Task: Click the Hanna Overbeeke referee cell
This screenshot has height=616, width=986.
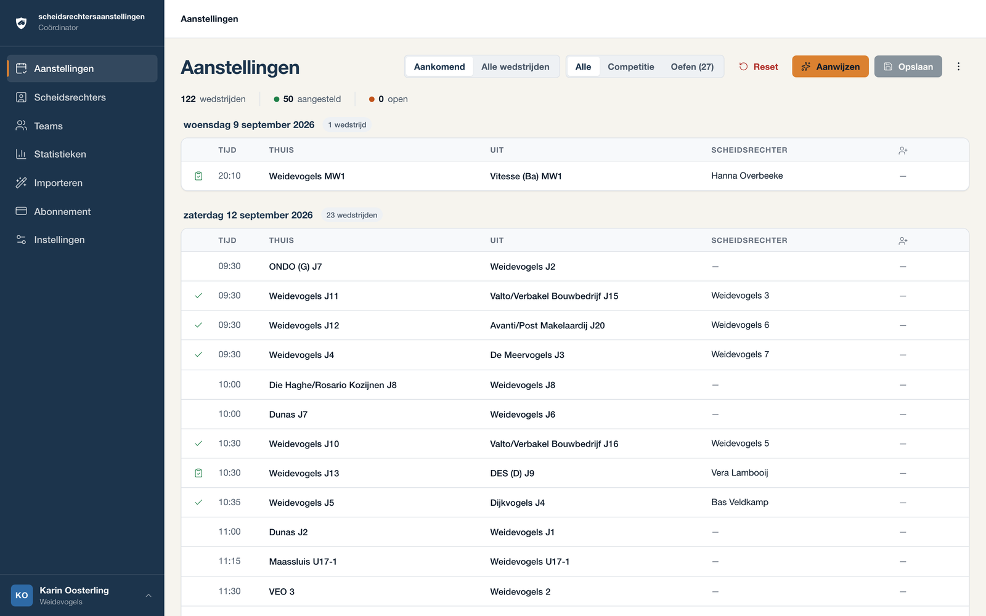Action: tap(747, 176)
